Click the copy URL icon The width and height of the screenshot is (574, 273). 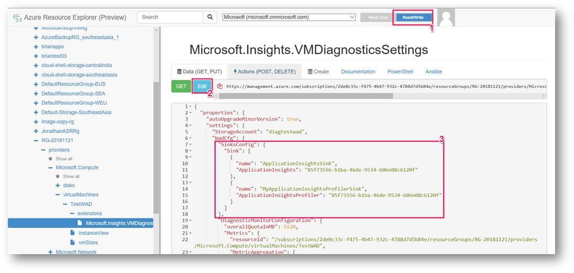[x=220, y=86]
